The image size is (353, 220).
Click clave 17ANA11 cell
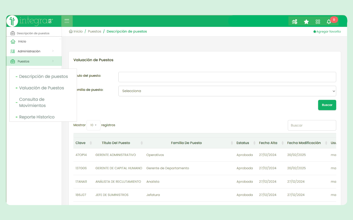(81, 182)
